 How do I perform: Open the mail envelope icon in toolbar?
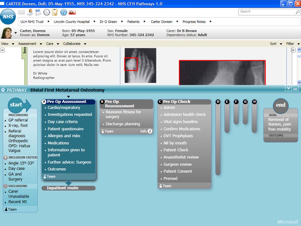tap(22, 12)
